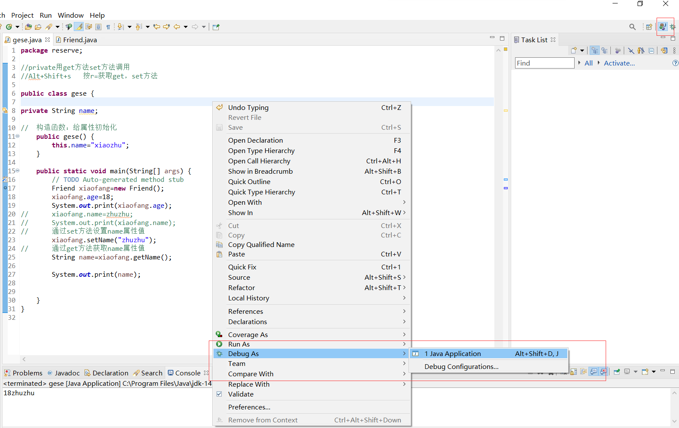
Task: Choose 1 Java Application in submenu
Action: [x=488, y=354]
